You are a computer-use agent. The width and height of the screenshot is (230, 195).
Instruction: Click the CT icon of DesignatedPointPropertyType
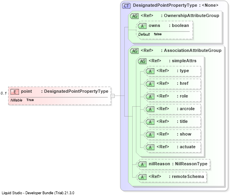126,6
